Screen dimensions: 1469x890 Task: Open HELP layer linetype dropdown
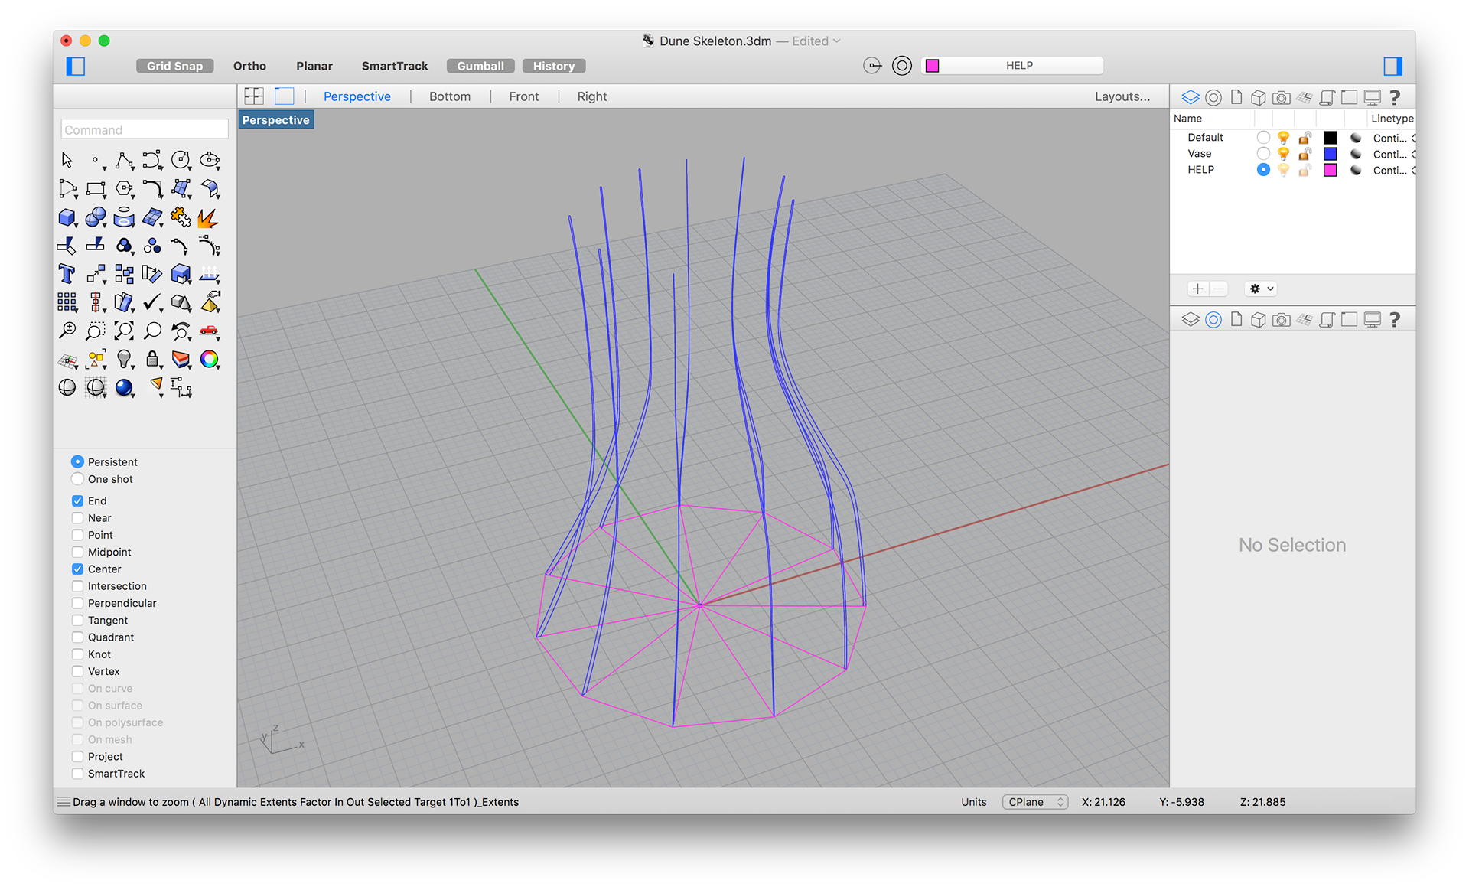click(x=1394, y=170)
